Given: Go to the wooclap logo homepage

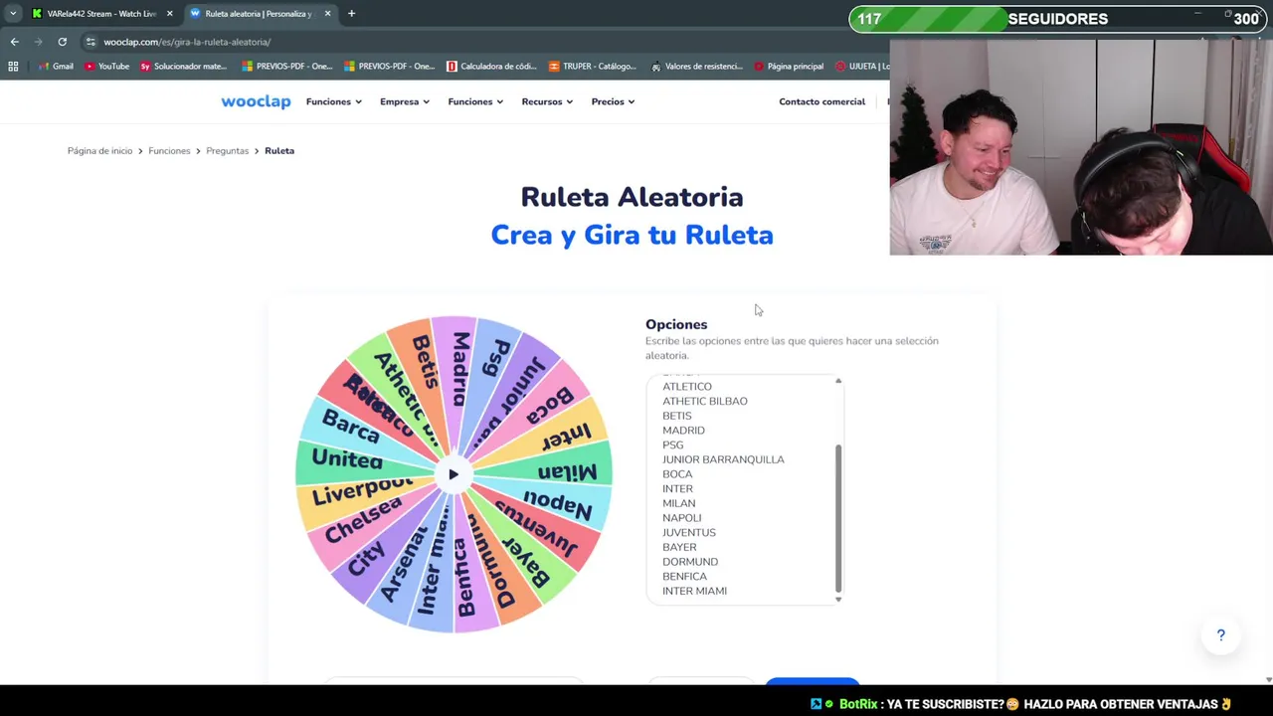Looking at the screenshot, I should point(256,101).
